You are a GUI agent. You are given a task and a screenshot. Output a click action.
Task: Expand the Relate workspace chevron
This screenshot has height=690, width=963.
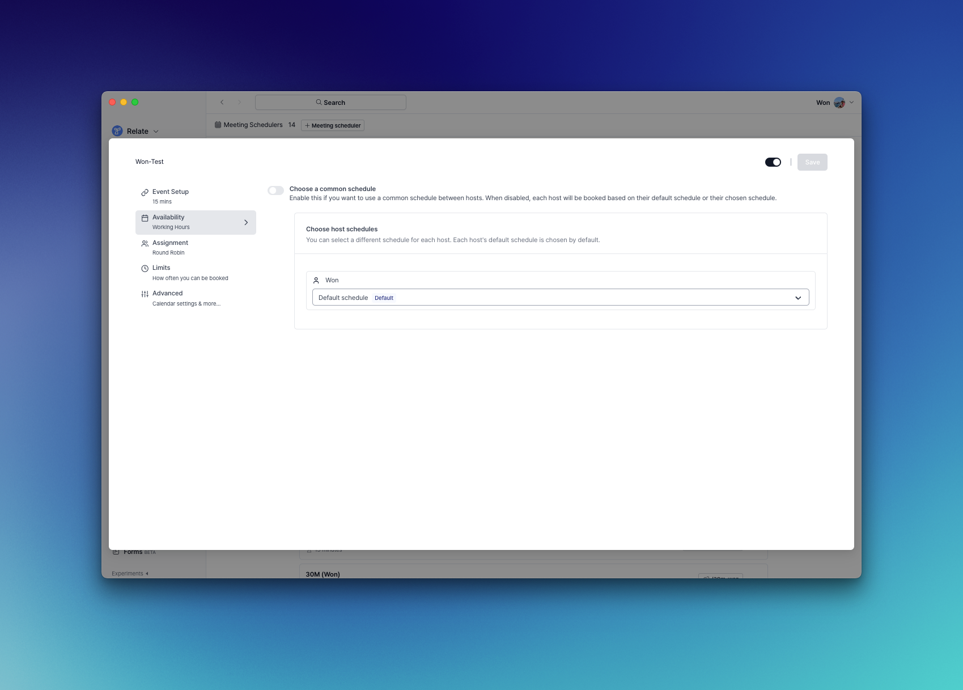155,131
